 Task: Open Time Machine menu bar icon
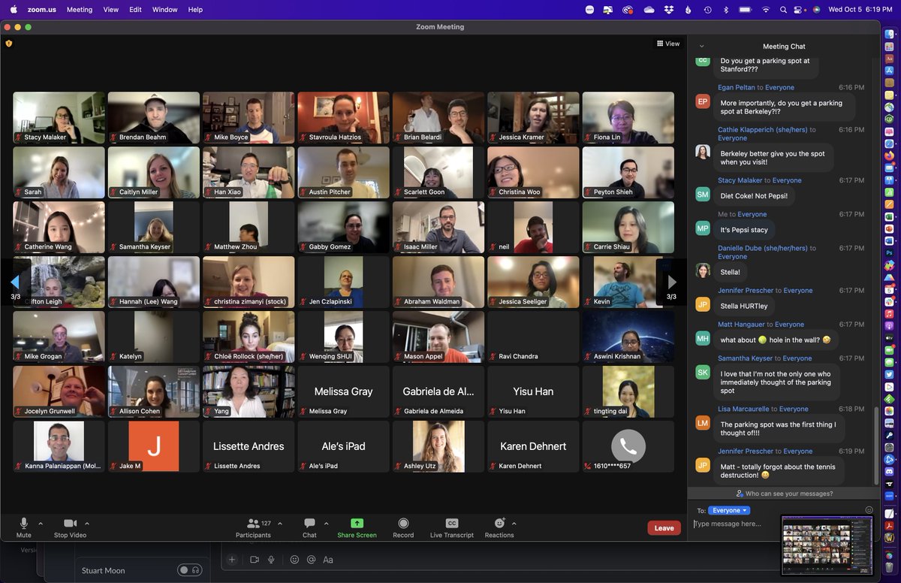[707, 10]
